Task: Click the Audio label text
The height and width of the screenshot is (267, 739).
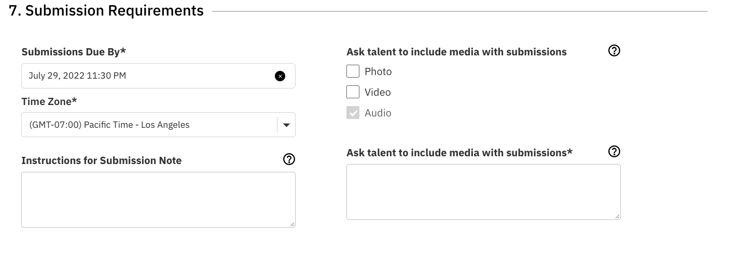Action: pos(378,113)
